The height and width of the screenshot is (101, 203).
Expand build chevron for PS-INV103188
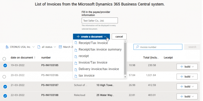pyautogui.click(x=193, y=97)
